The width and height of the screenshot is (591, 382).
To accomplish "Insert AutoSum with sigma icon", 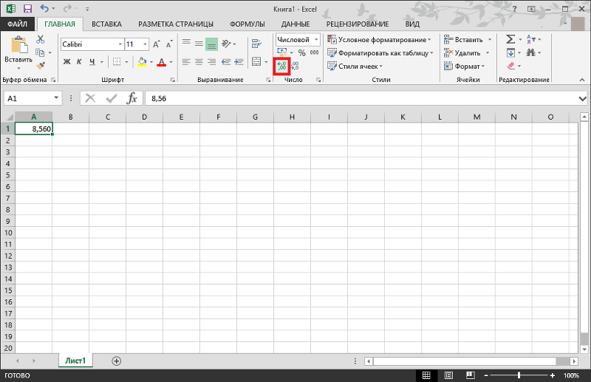I will pyautogui.click(x=510, y=39).
